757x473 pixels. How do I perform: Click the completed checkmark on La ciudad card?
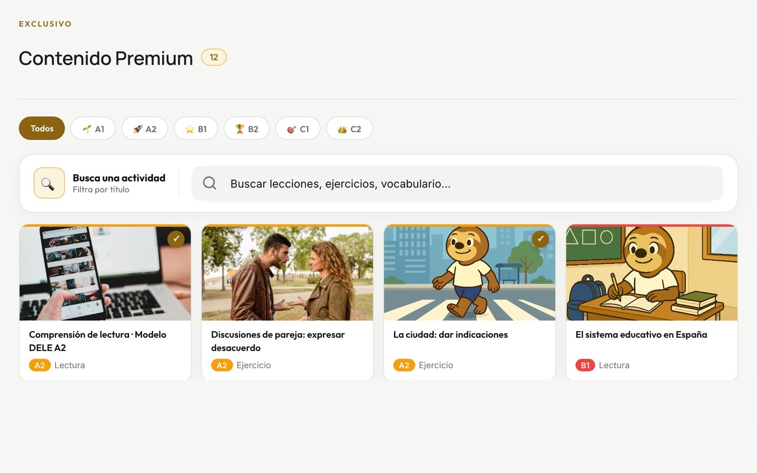[x=540, y=239]
